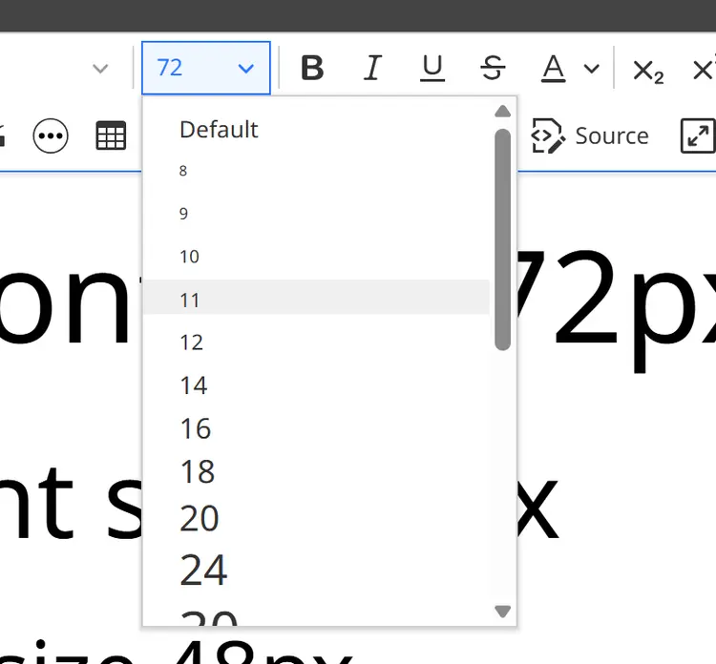Screen dimensions: 716x664
Task: Toggle fullscreen maximize editor
Action: pyautogui.click(x=698, y=135)
